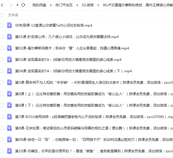The width and height of the screenshot is (173, 158).
Task: Select file 第10课-你确定，你买的是你想买的
Action: (94, 151)
